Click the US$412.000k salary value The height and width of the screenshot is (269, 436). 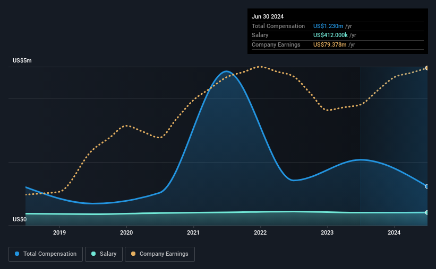pyautogui.click(x=330, y=35)
